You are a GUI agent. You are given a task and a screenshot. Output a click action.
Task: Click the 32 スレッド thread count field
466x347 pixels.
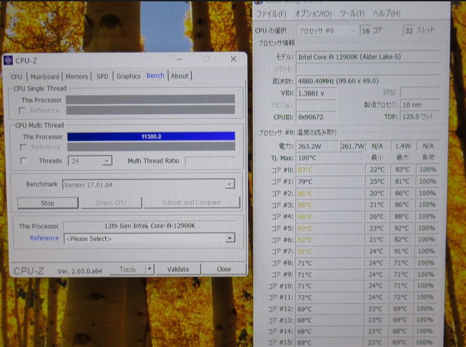(409, 31)
